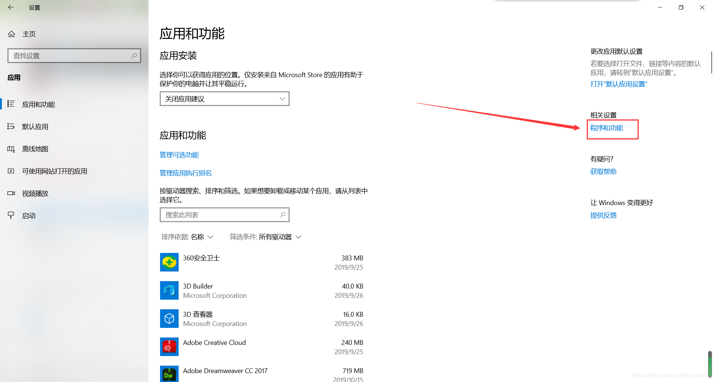Select Adobe Dreamweaver CC 2017
Image resolution: width=713 pixels, height=382 pixels.
(x=225, y=371)
